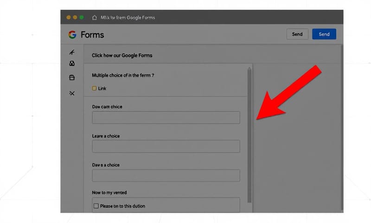Screen dimensions: 371x223
Task: Click the home icon in the title bar
Action: (x=95, y=18)
